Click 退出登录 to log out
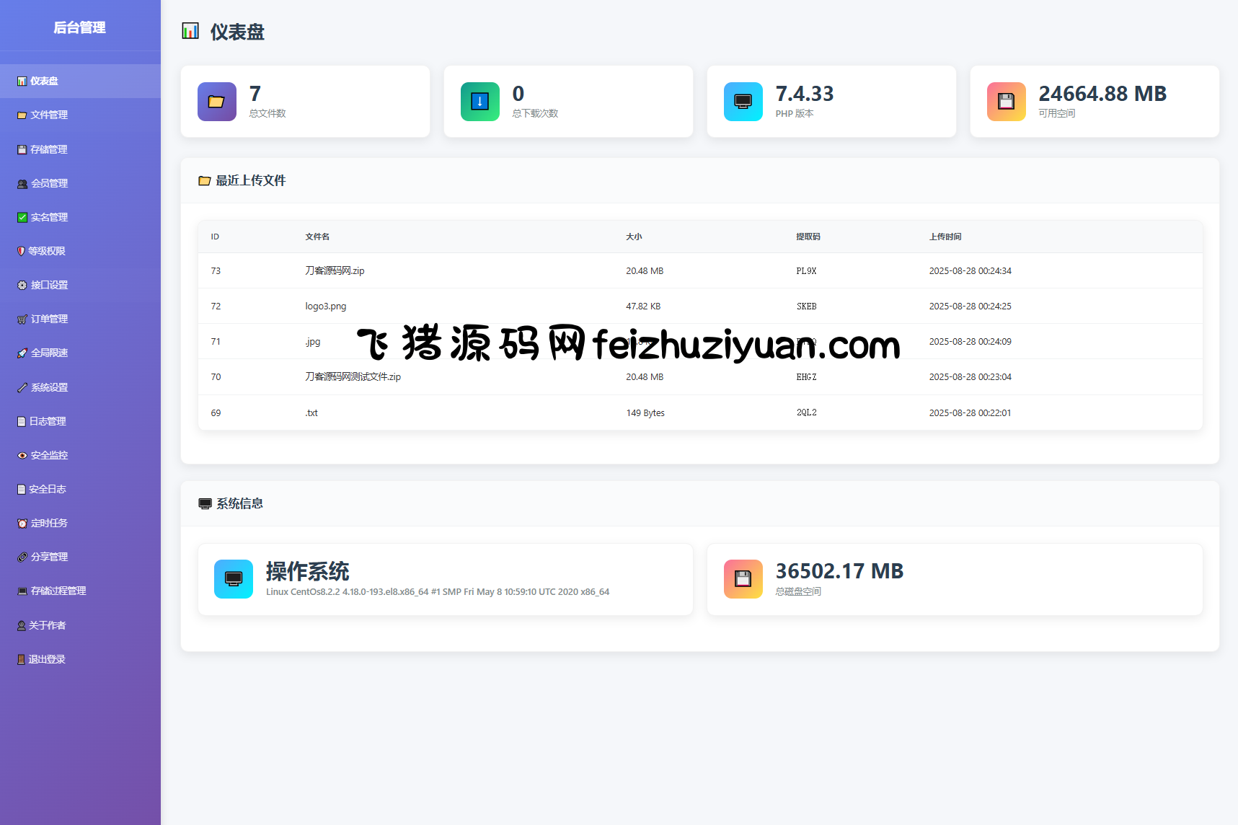The height and width of the screenshot is (825, 1238). pos(47,659)
